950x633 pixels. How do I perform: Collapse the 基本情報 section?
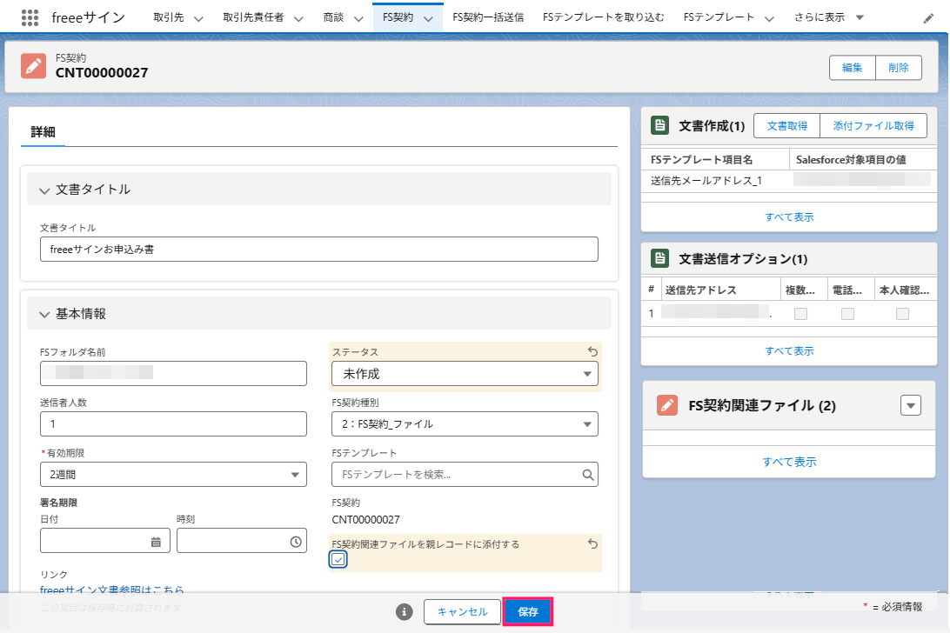(44, 315)
